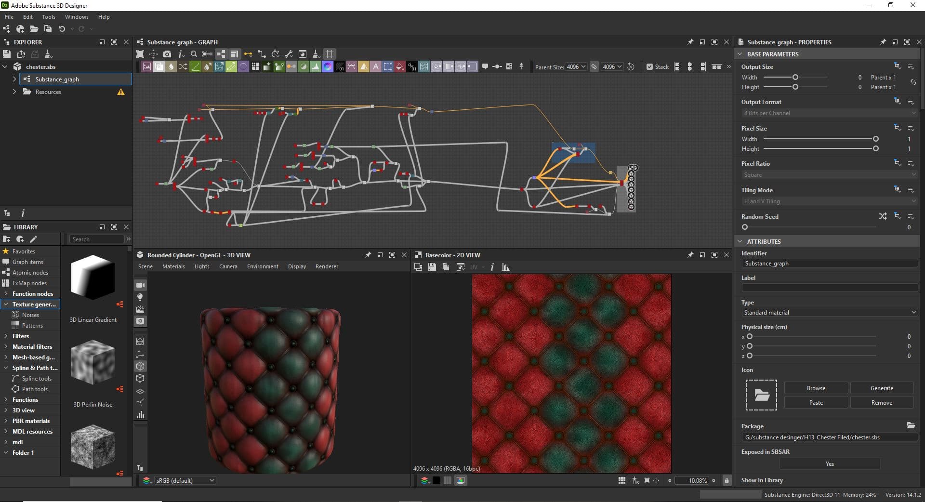The image size is (925, 502).
Task: Add a Channels Shuffle node
Action: pyautogui.click(x=183, y=66)
